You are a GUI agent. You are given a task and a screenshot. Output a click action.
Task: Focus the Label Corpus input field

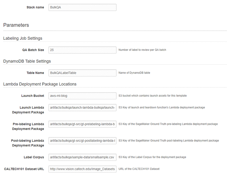pos(82,157)
